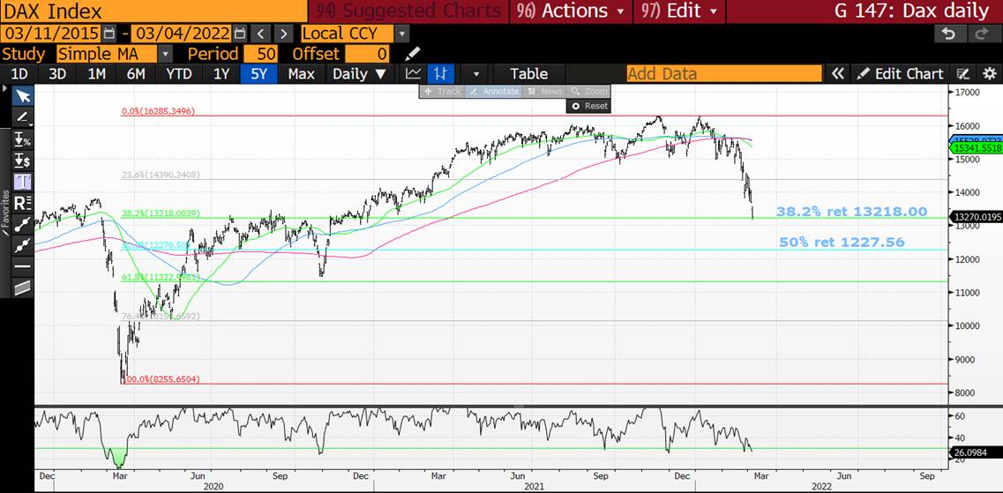The width and height of the screenshot is (1003, 493).
Task: Click the Reset button
Action: 588,106
